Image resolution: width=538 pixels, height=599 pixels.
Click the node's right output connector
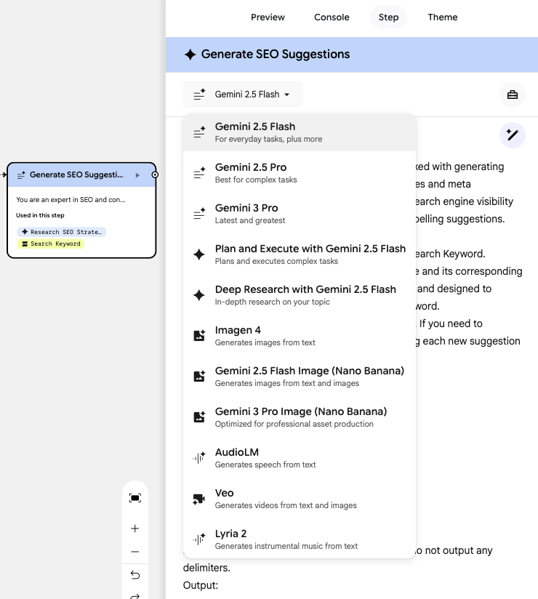[x=155, y=175]
